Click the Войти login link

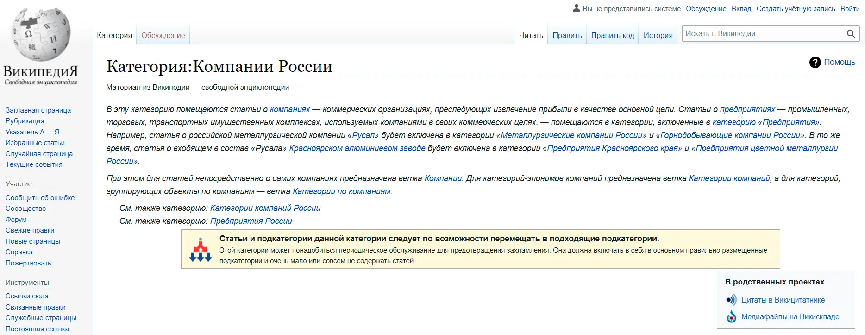coord(850,9)
